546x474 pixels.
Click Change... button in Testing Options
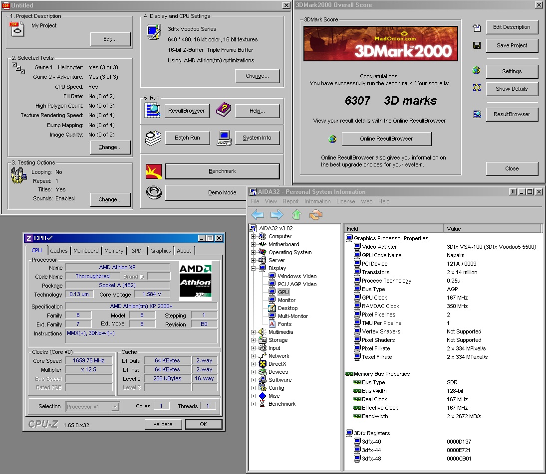point(110,199)
